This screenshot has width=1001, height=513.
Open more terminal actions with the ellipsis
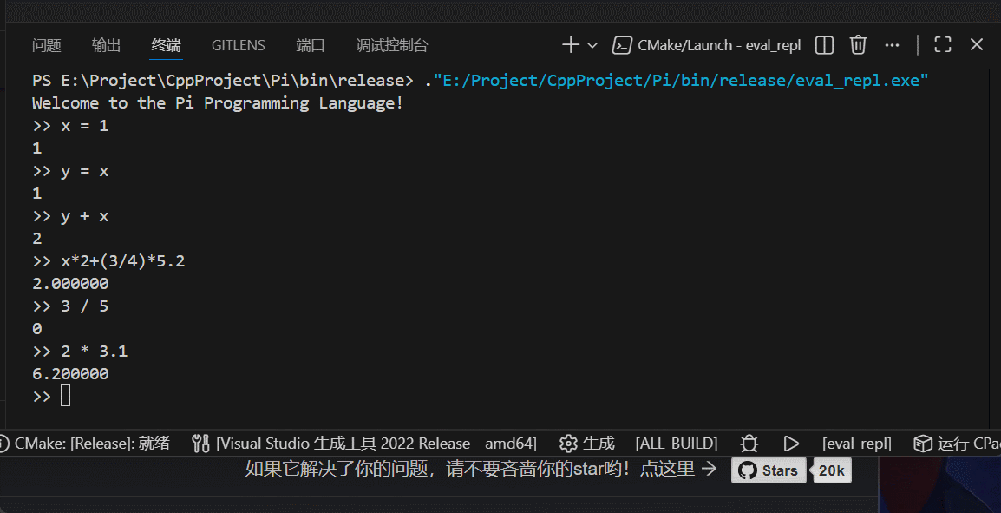(x=892, y=44)
